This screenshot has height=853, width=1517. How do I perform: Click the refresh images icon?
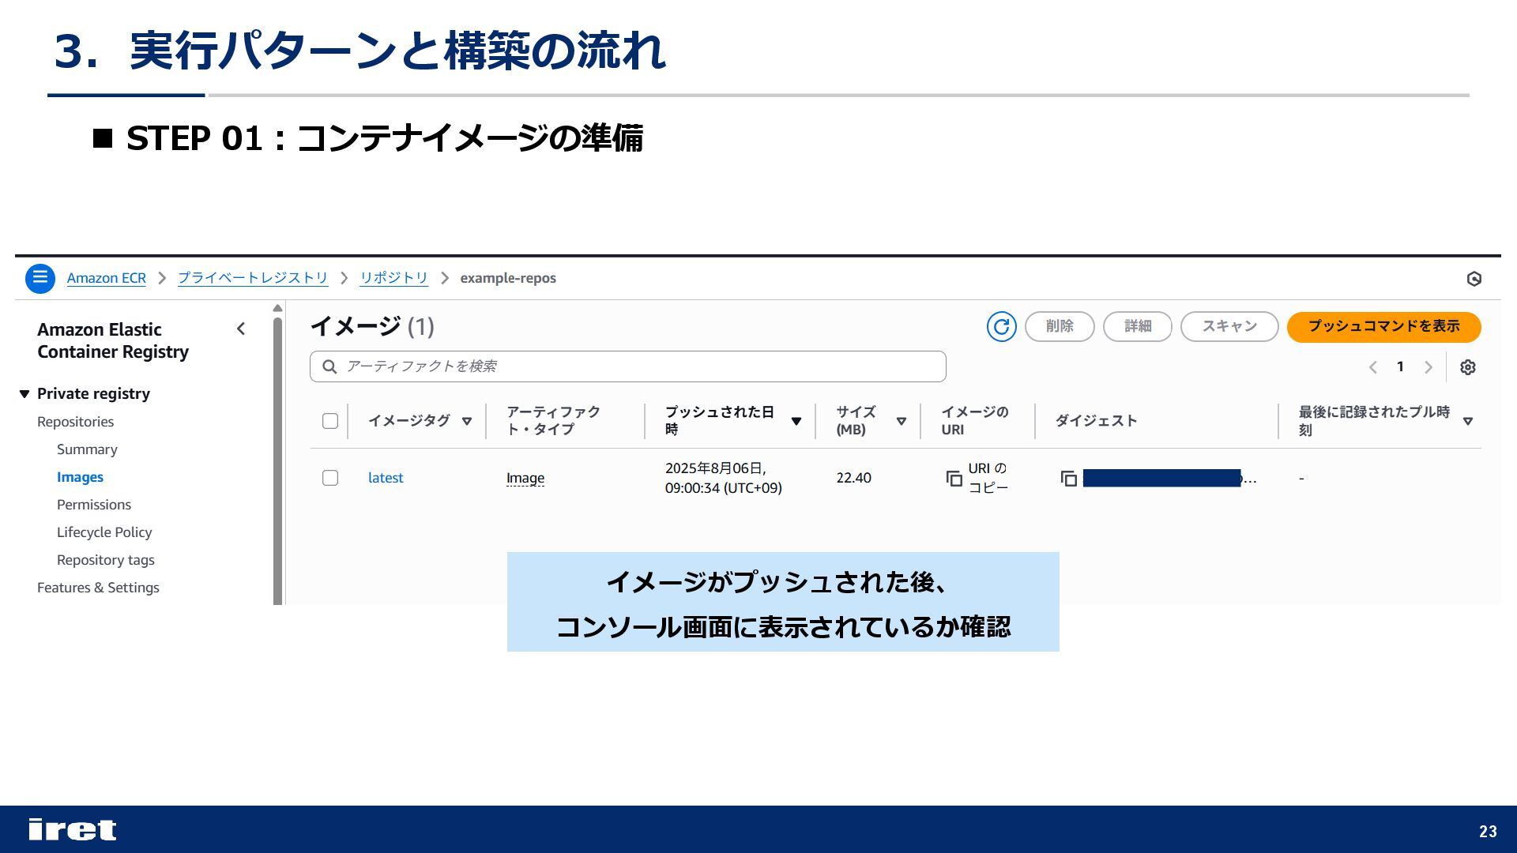(1001, 326)
